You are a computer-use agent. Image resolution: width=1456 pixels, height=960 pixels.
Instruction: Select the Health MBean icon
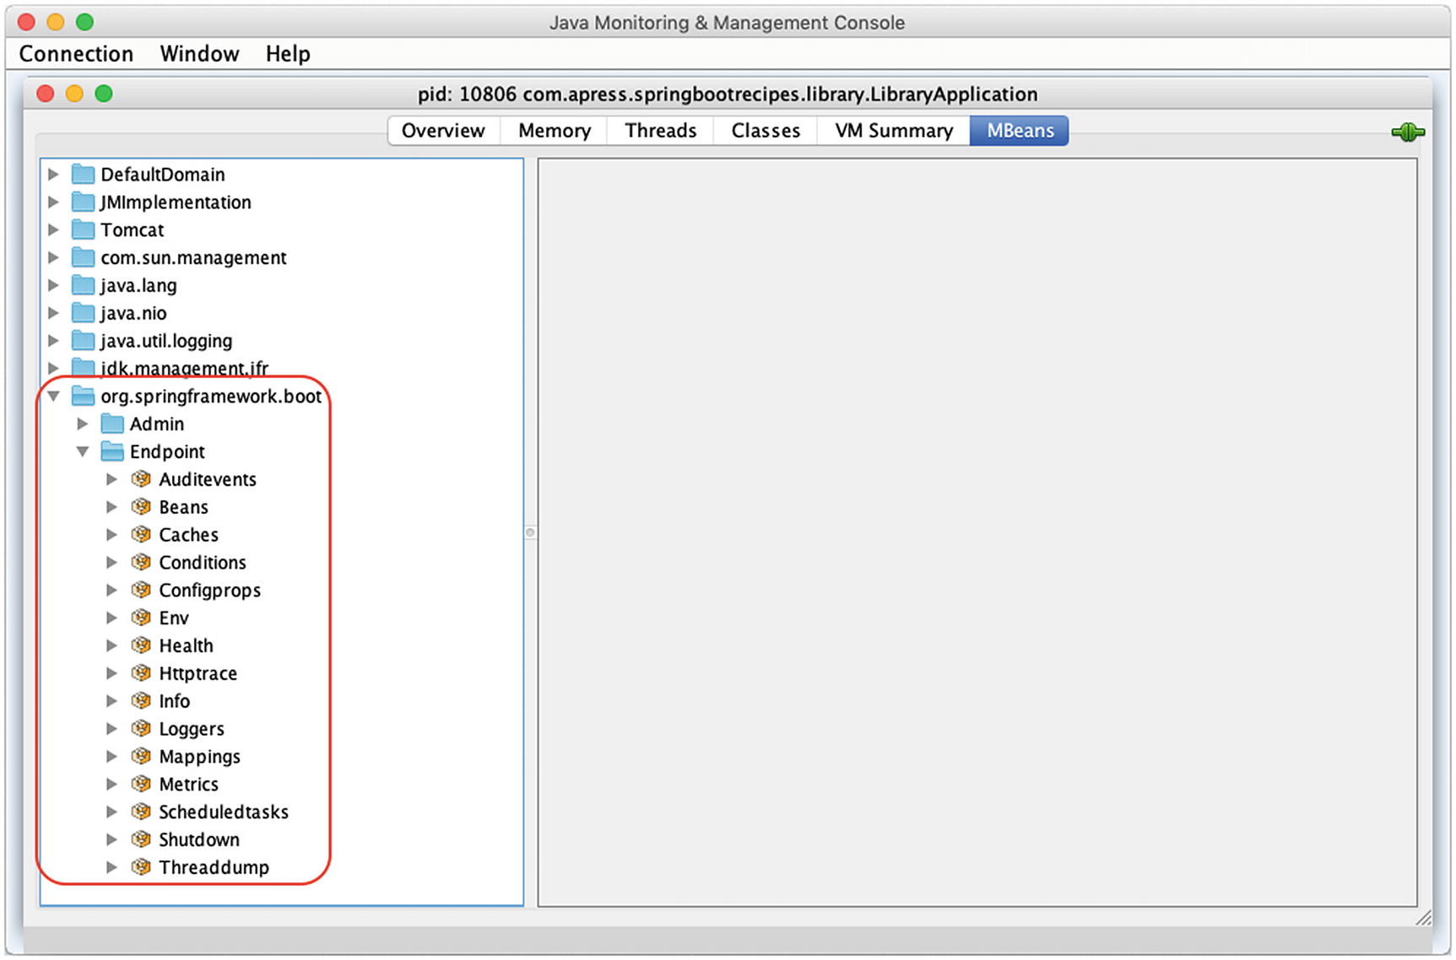(x=141, y=645)
